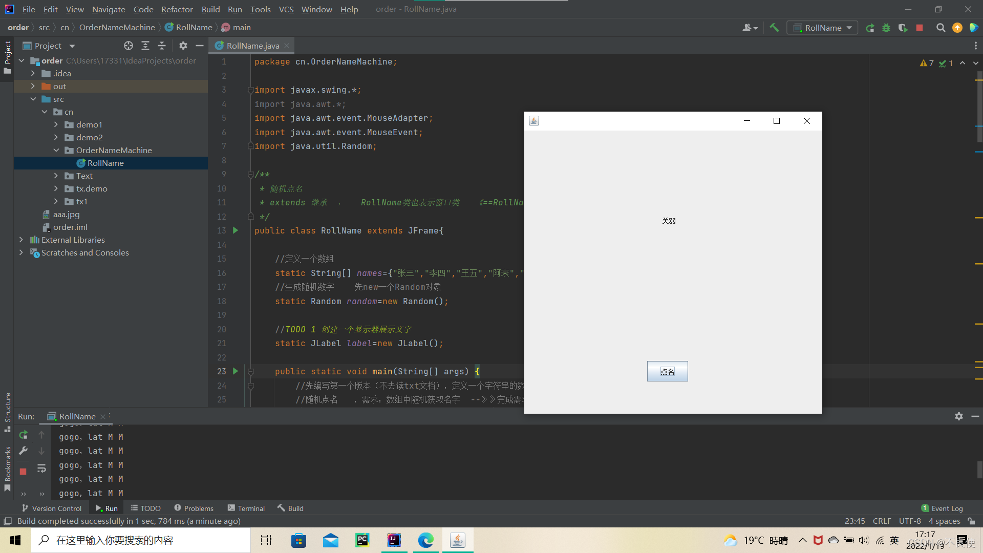This screenshot has height=553, width=983.
Task: Expand the External Libraries tree node
Action: [x=22, y=240]
